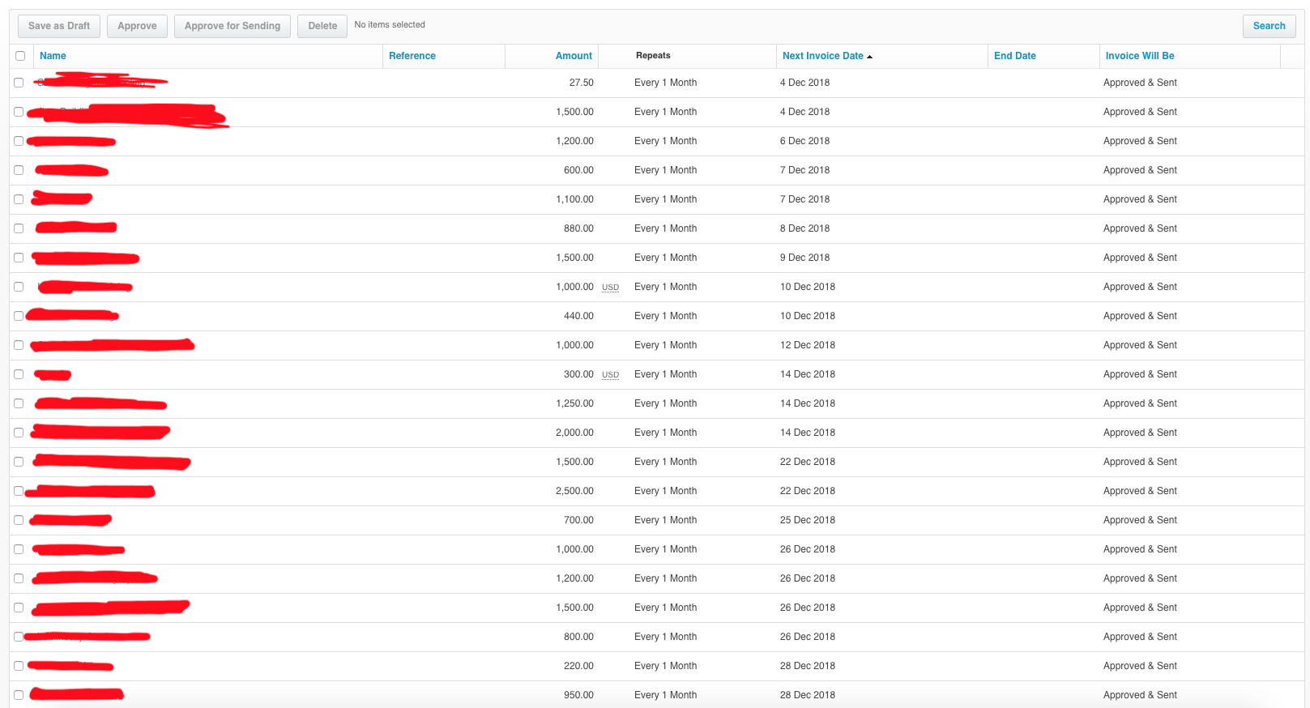Click the sort arrow beside Next Invoice Date
This screenshot has height=708, width=1310.
pos(869,57)
